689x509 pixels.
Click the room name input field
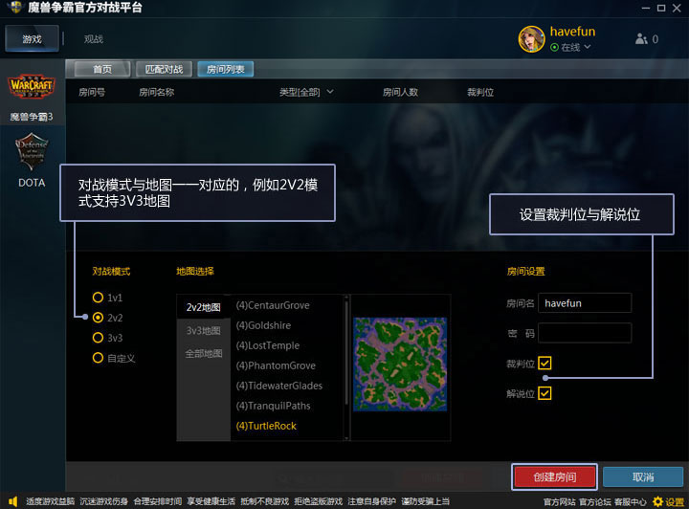585,303
